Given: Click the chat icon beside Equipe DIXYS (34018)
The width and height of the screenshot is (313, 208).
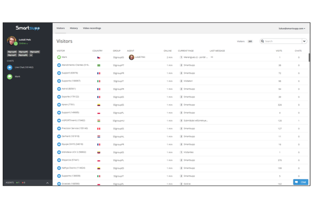Looking at the screenshot, I should pyautogui.click(x=59, y=144).
